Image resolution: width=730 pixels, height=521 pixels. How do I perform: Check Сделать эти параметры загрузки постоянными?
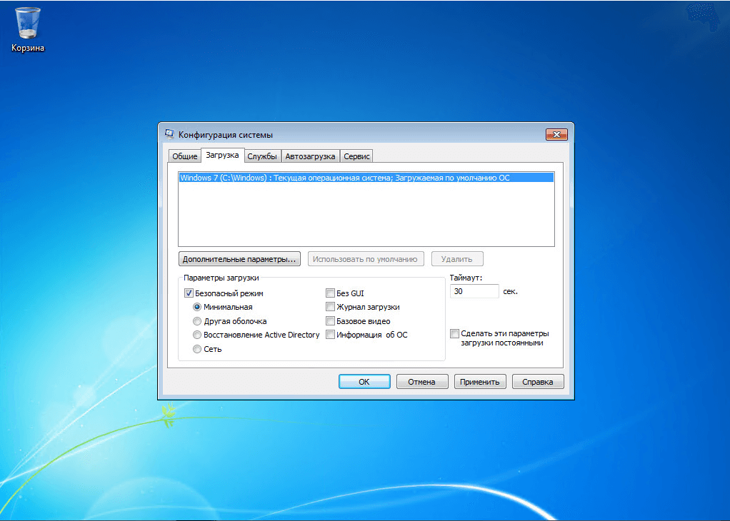click(455, 333)
